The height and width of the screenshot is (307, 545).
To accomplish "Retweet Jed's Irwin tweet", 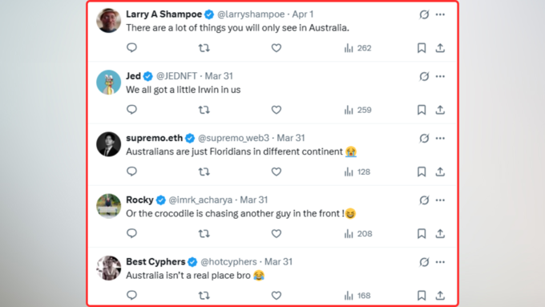I will point(204,110).
